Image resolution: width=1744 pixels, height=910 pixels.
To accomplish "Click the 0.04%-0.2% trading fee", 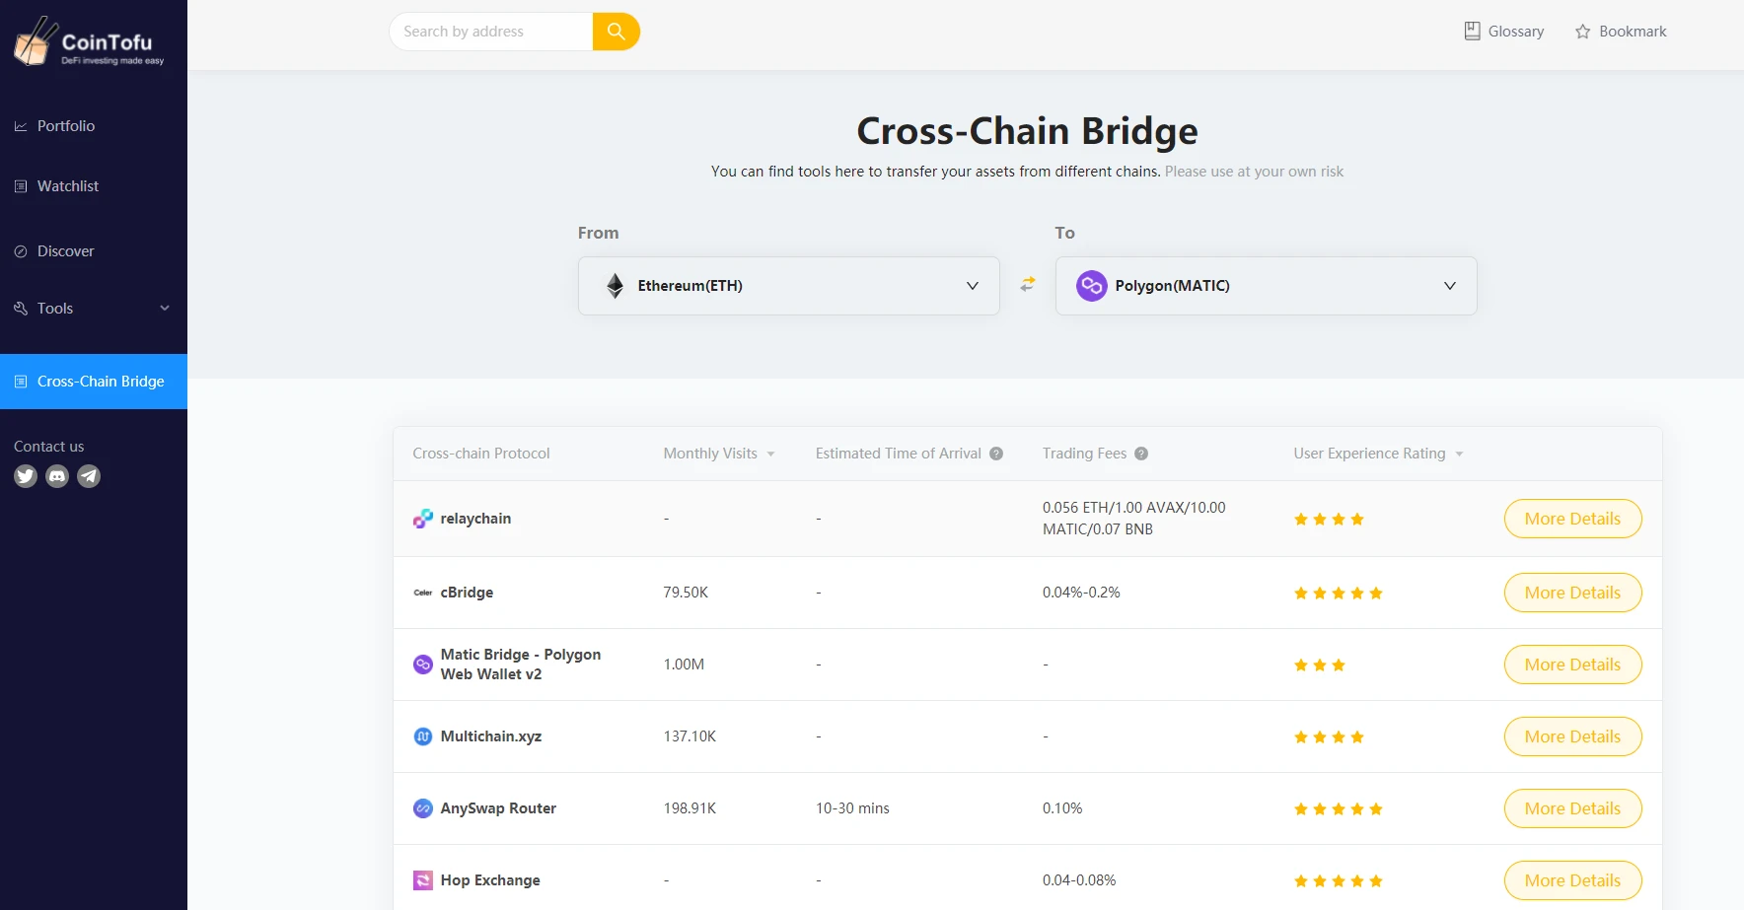I will pos(1081,593).
